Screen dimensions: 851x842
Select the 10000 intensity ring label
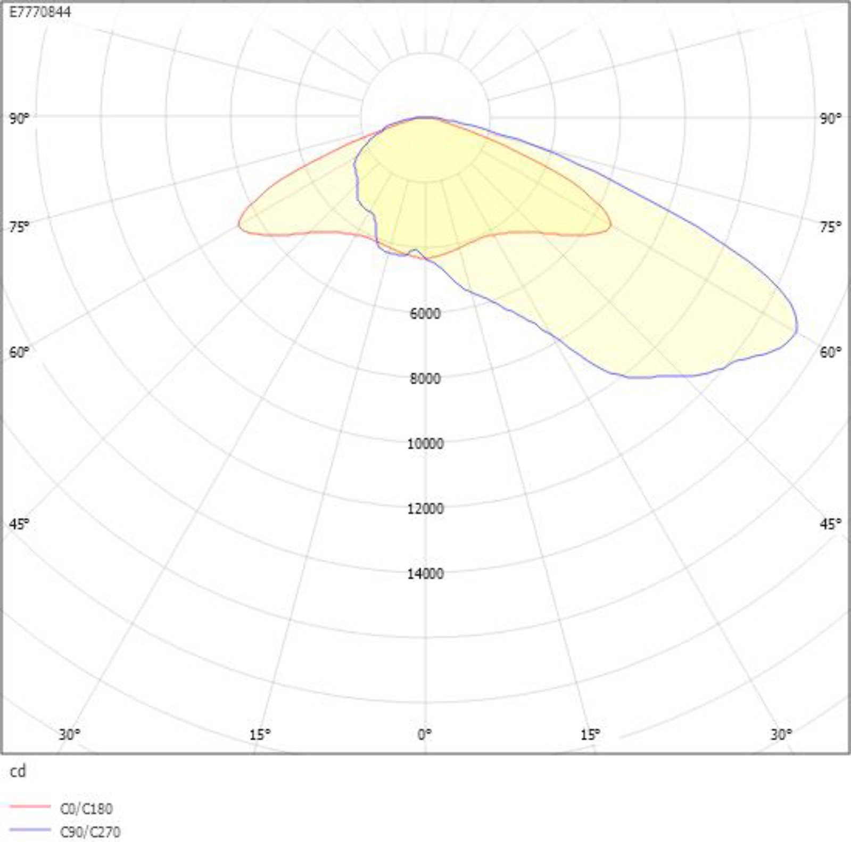tap(425, 443)
